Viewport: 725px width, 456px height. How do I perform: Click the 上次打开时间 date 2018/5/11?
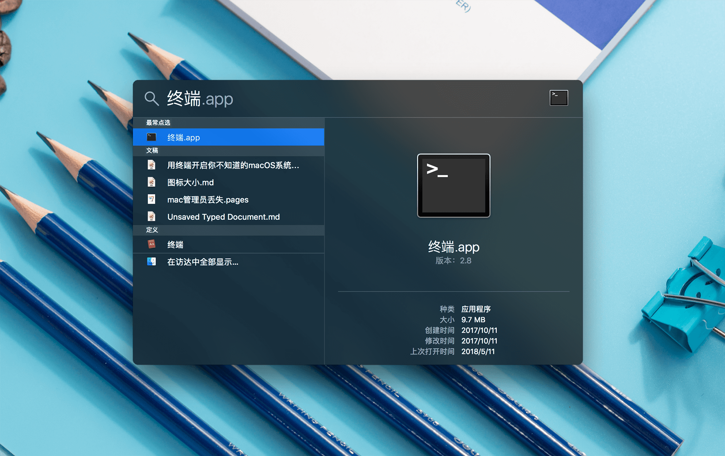click(478, 352)
